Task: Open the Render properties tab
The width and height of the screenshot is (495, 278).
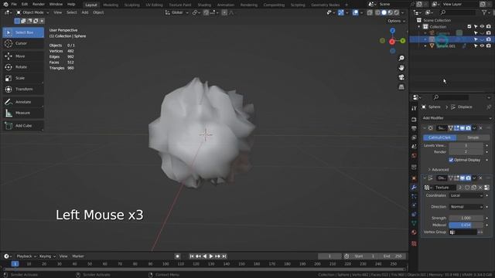Action: [x=414, y=120]
